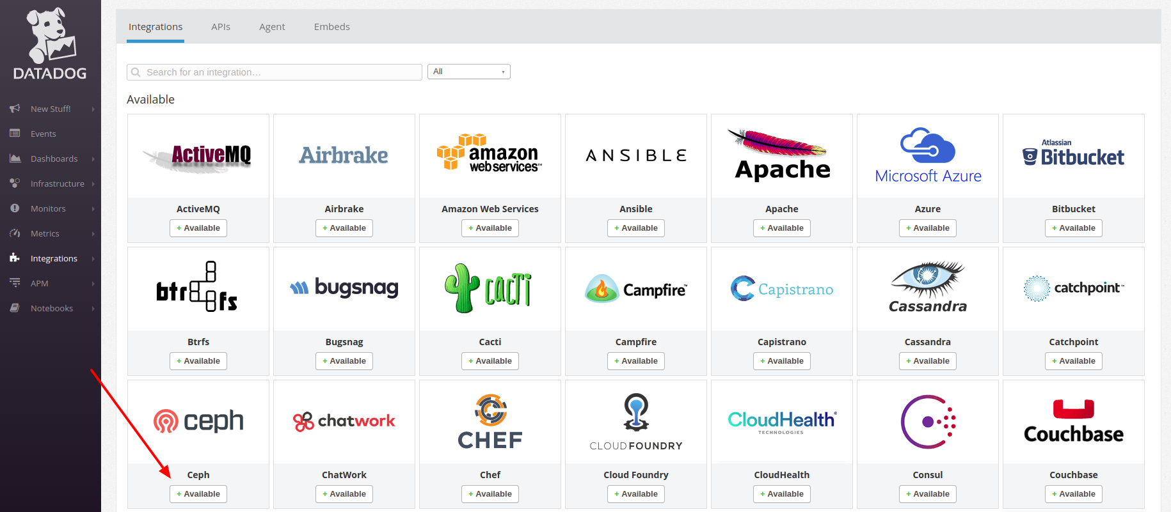Image resolution: width=1171 pixels, height=512 pixels.
Task: Switch to the Integrations tab
Action: [155, 27]
